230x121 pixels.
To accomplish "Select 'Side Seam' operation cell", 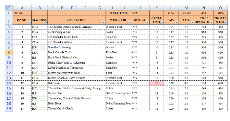I will pos(77,83).
